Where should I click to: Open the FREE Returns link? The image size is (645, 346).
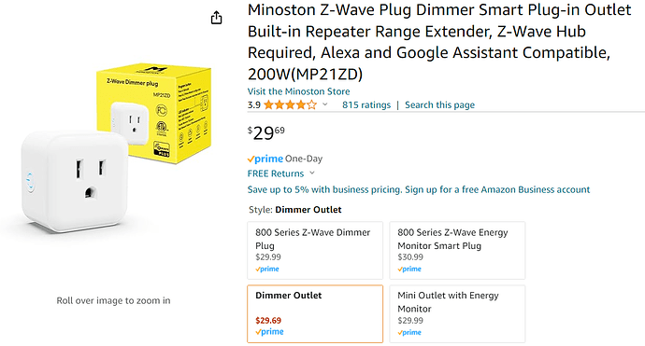[x=276, y=173]
